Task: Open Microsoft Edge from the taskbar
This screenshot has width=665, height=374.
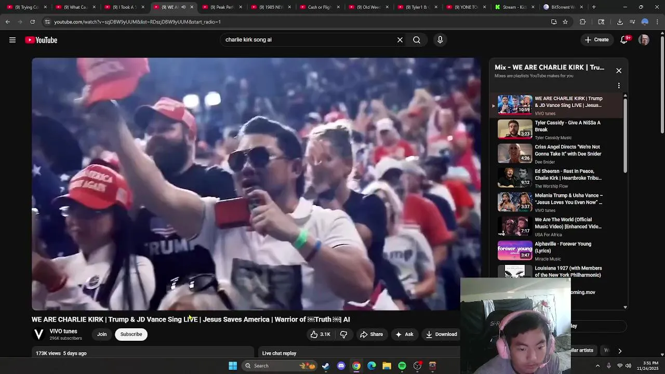Action: pyautogui.click(x=371, y=366)
